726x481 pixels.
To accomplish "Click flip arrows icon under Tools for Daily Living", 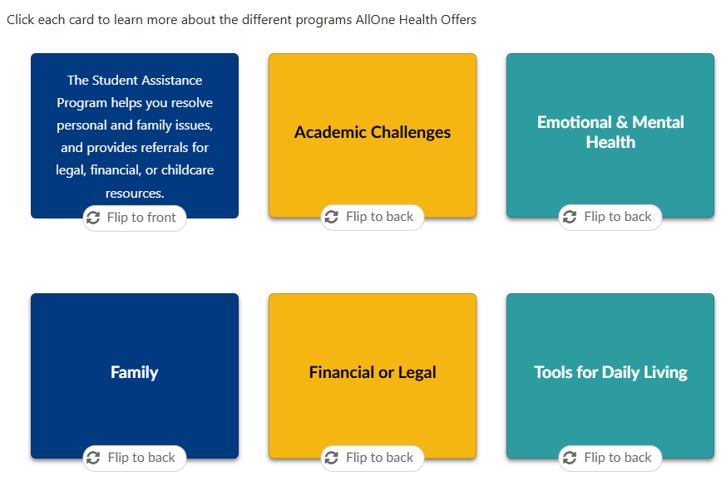I will point(569,458).
